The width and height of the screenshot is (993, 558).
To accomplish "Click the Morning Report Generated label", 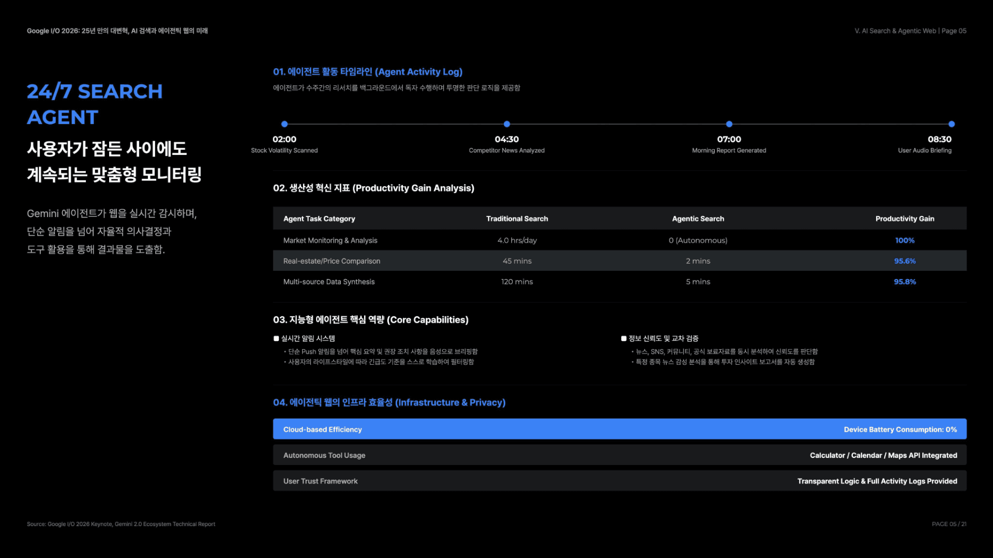I will (729, 150).
